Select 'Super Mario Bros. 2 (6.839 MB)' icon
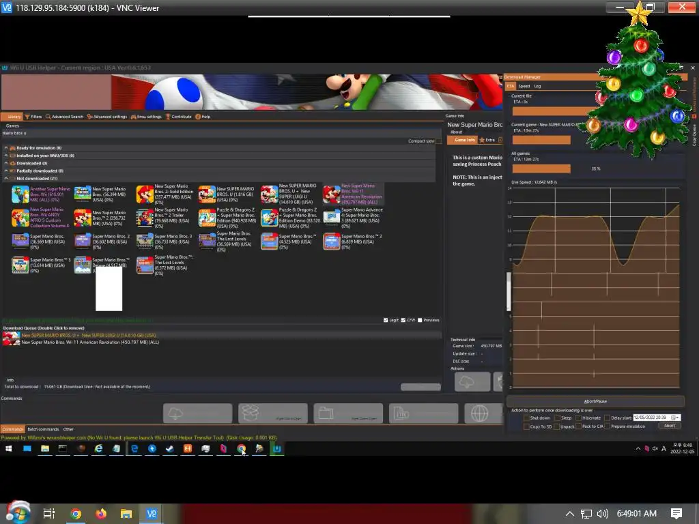The height and width of the screenshot is (524, 699). (x=332, y=242)
